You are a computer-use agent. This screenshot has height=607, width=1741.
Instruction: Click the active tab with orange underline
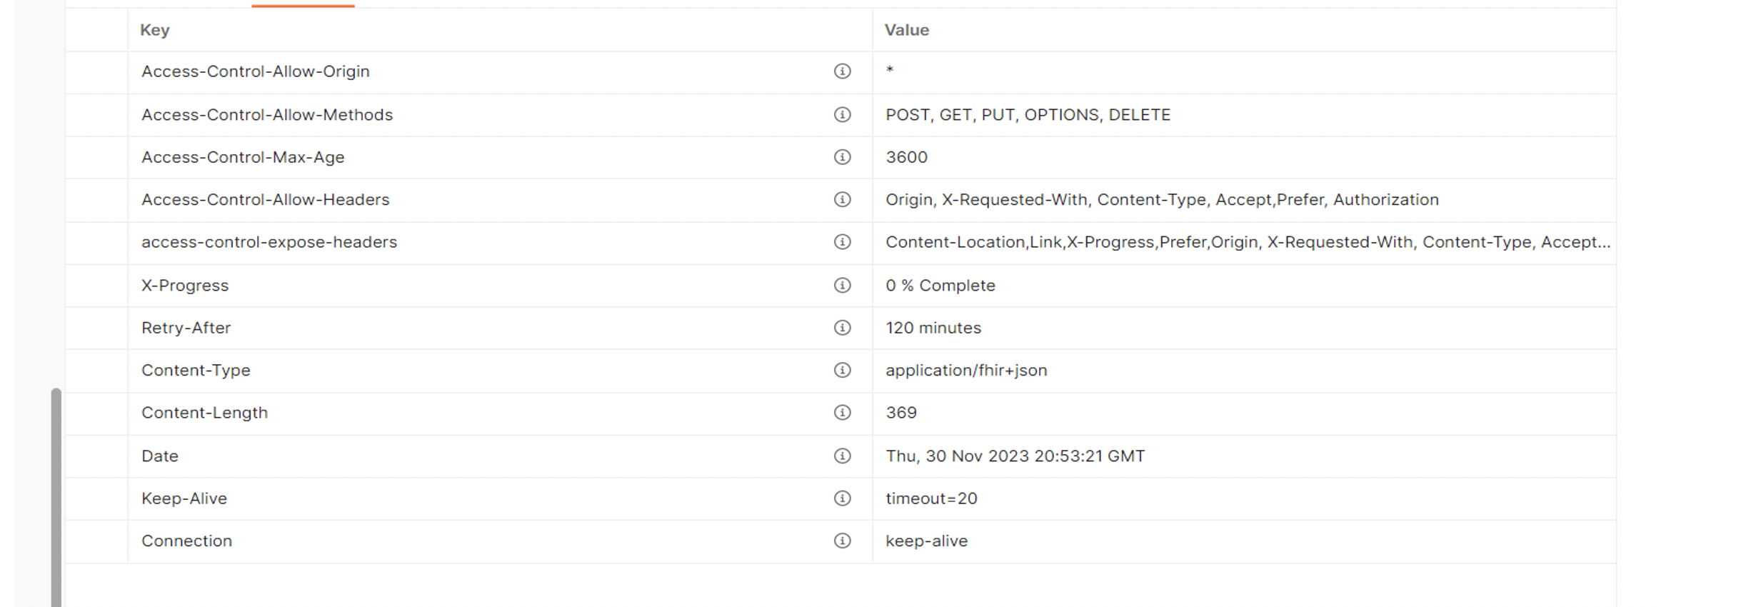pos(303,4)
